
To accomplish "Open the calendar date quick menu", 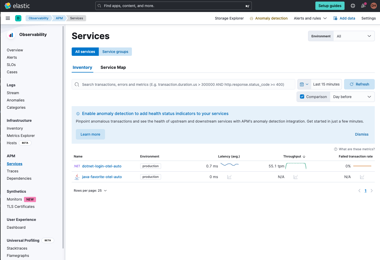I will [304, 84].
